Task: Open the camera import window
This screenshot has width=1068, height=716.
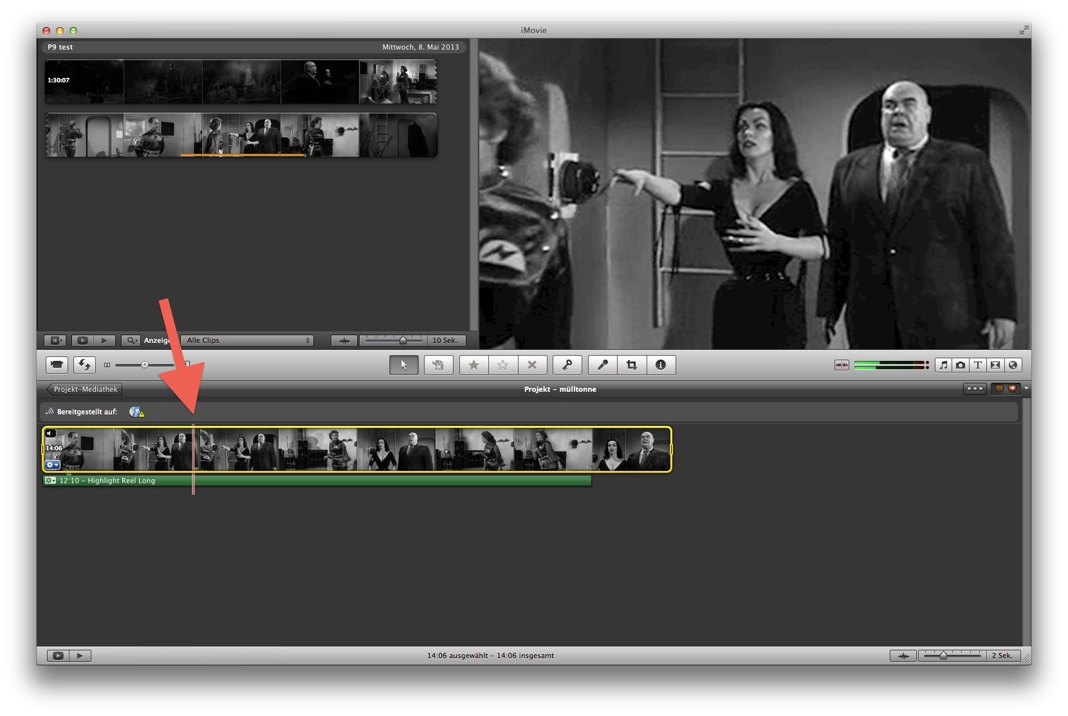Action: click(x=57, y=365)
